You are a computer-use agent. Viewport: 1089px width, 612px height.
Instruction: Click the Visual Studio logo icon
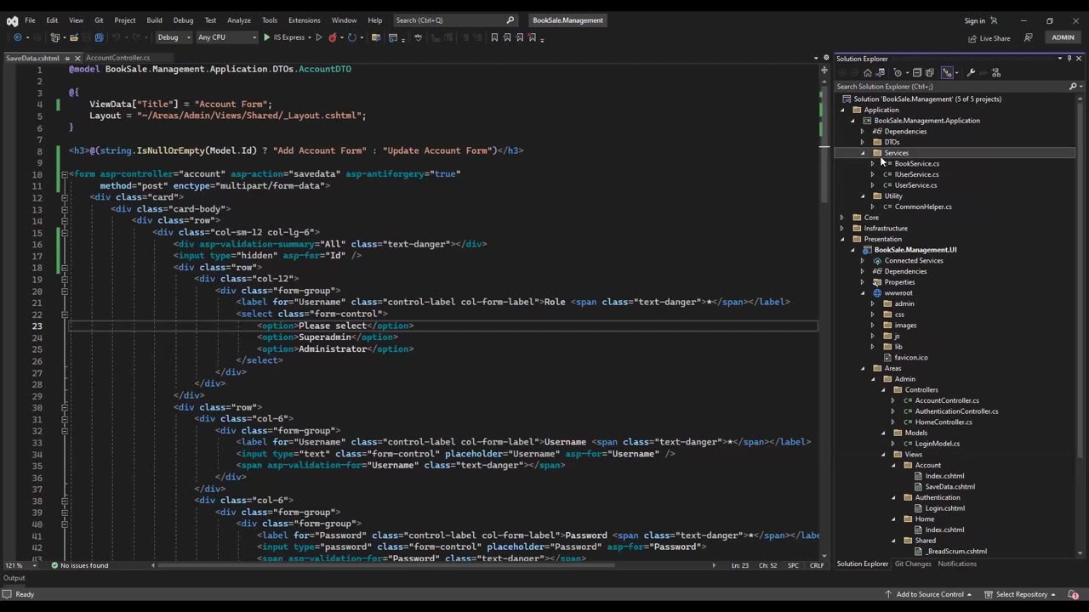point(12,20)
